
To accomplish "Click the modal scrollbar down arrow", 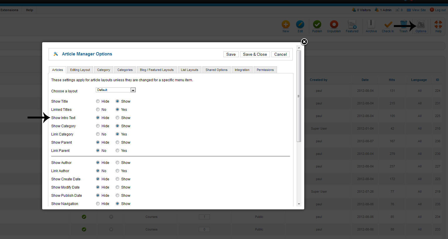I will [x=299, y=204].
